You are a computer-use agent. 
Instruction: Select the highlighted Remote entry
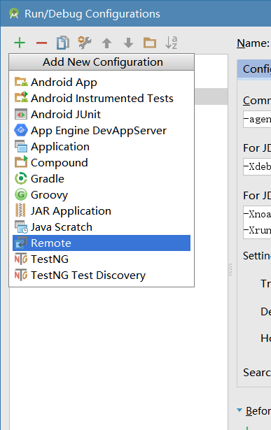coord(102,243)
